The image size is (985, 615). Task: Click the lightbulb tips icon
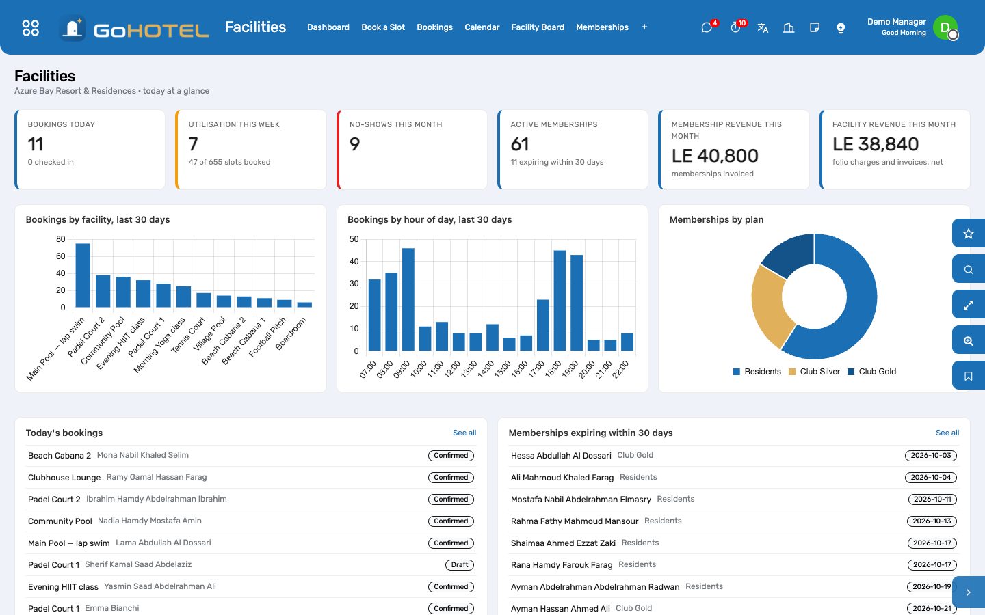pos(841,27)
